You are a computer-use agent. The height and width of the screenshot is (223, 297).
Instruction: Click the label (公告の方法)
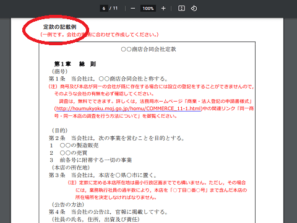pos(68,204)
